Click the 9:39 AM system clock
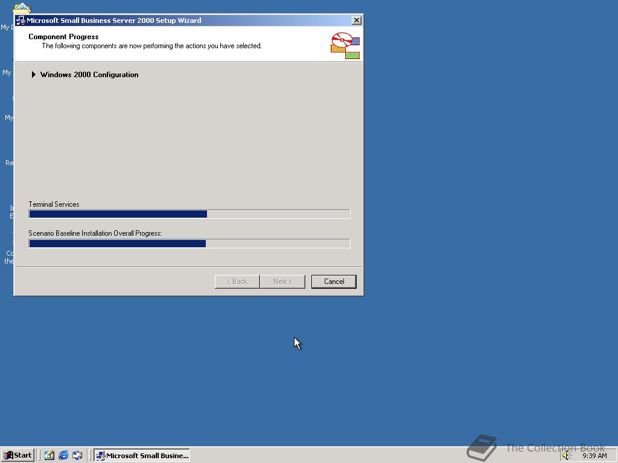The width and height of the screenshot is (618, 463). [x=594, y=456]
